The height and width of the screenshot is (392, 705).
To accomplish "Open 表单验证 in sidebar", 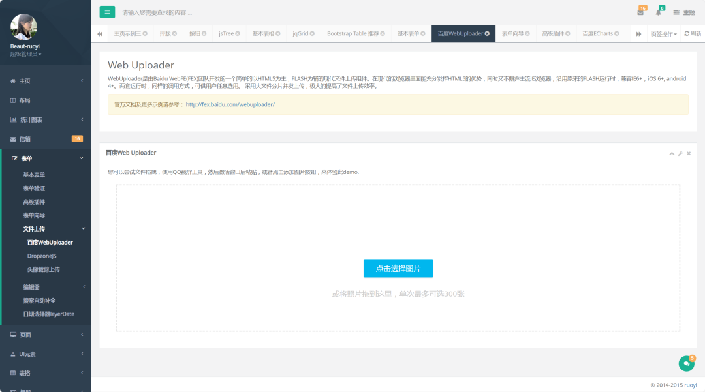I will point(34,188).
